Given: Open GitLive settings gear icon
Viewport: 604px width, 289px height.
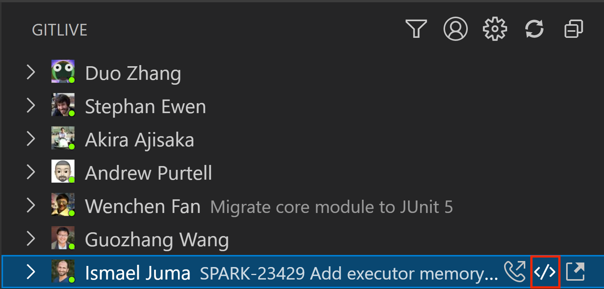Looking at the screenshot, I should click(x=495, y=29).
